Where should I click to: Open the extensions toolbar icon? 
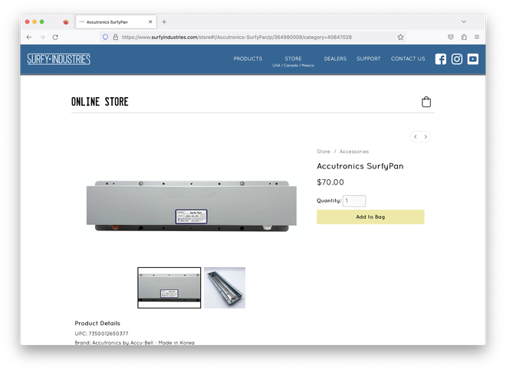464,37
